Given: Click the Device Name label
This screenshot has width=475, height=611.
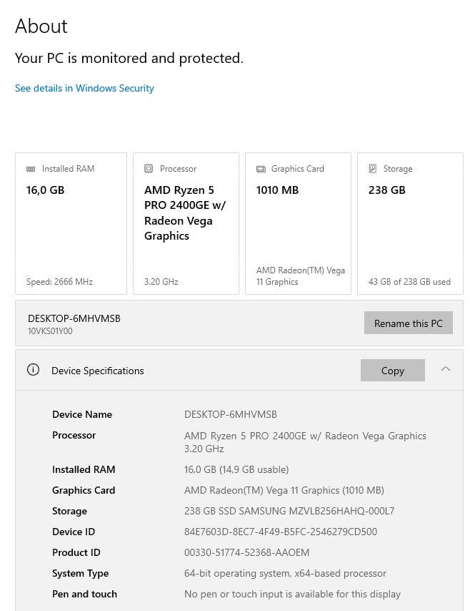Looking at the screenshot, I should (x=82, y=414).
